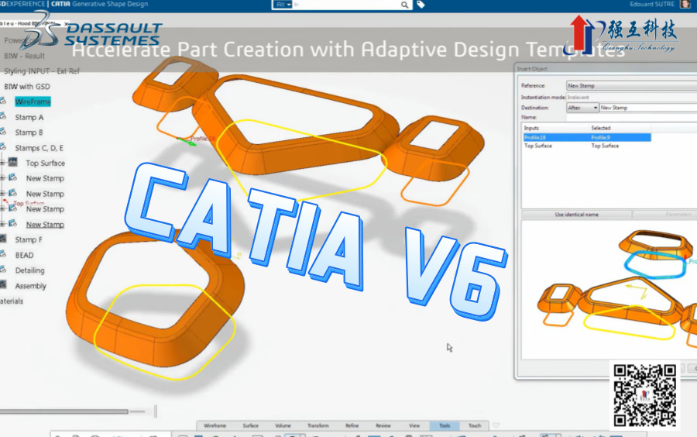Viewport: 697px width, 437px height.
Task: Open the Transform toolbar tab
Action: coord(318,425)
